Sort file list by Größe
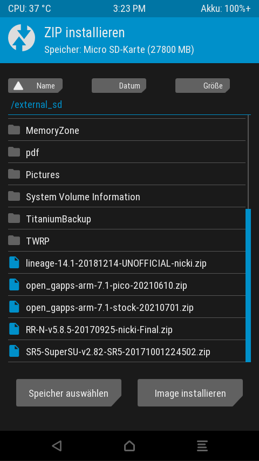The image size is (259, 461). 202,85
